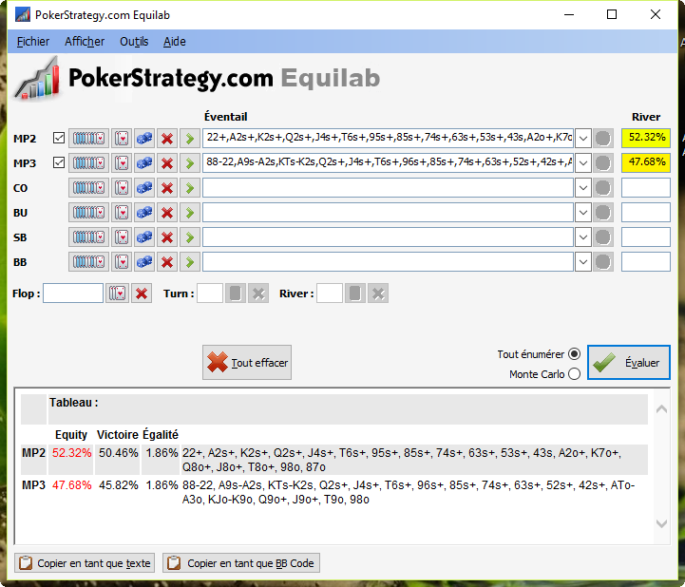
Task: Click the random dice icon for MP2
Action: tap(144, 139)
